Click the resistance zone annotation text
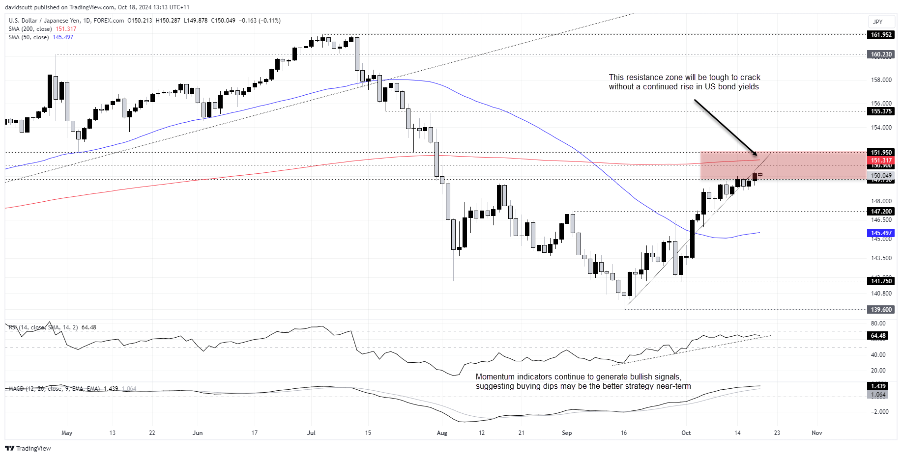 [684, 82]
